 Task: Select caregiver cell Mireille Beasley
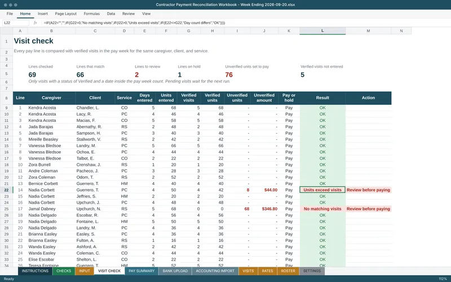point(51,139)
